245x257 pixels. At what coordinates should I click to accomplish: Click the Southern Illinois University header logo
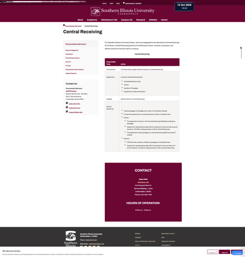(122, 11)
